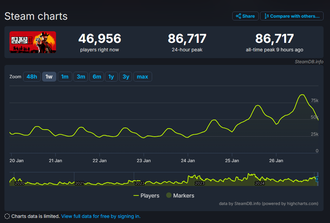Open Red Dead Redemption II game thumbnail
This screenshot has width=330, height=223.
click(33, 42)
